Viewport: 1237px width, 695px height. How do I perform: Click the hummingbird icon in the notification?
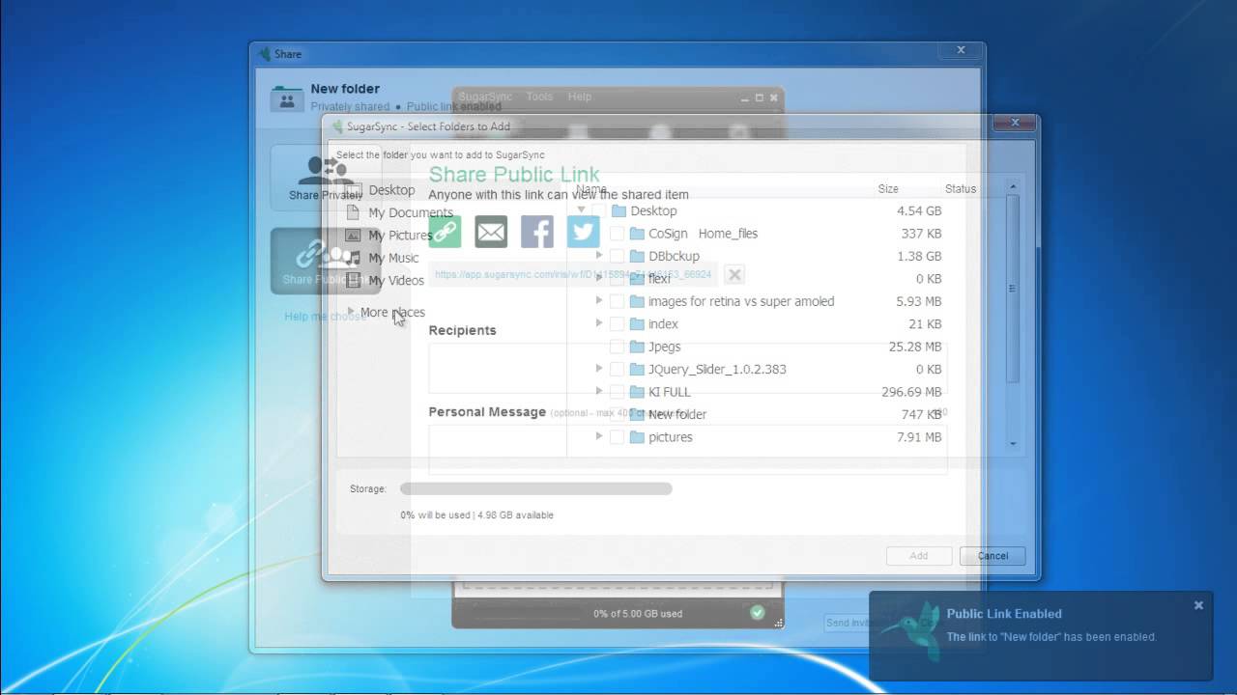(914, 630)
